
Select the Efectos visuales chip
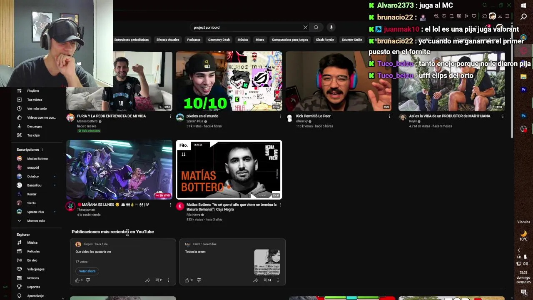[x=168, y=40]
